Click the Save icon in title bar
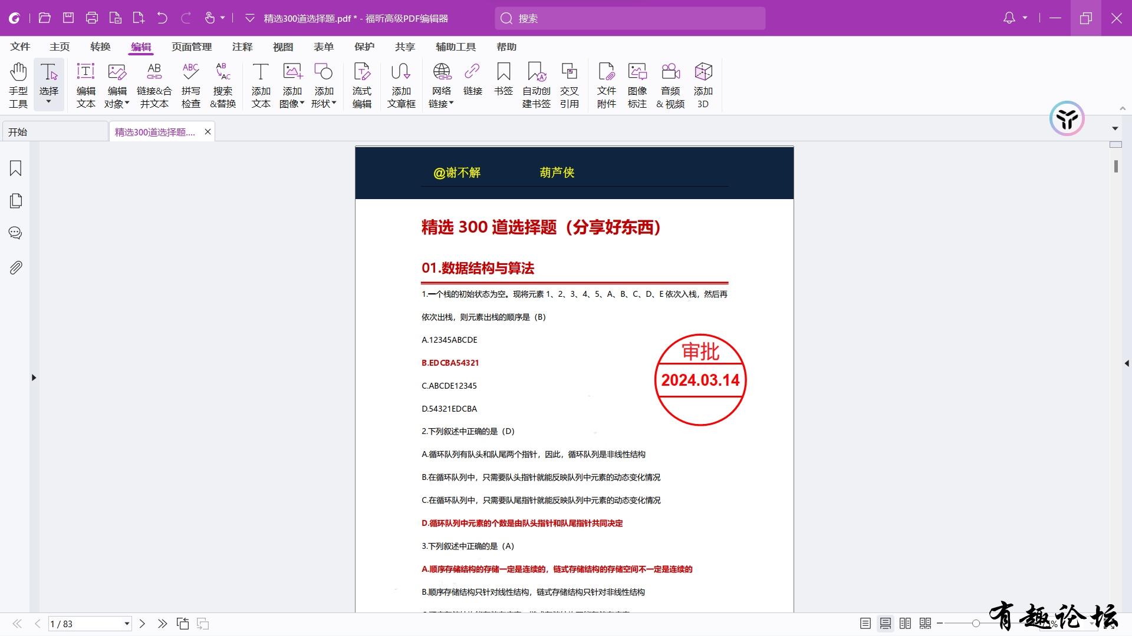This screenshot has width=1132, height=636. point(68,18)
